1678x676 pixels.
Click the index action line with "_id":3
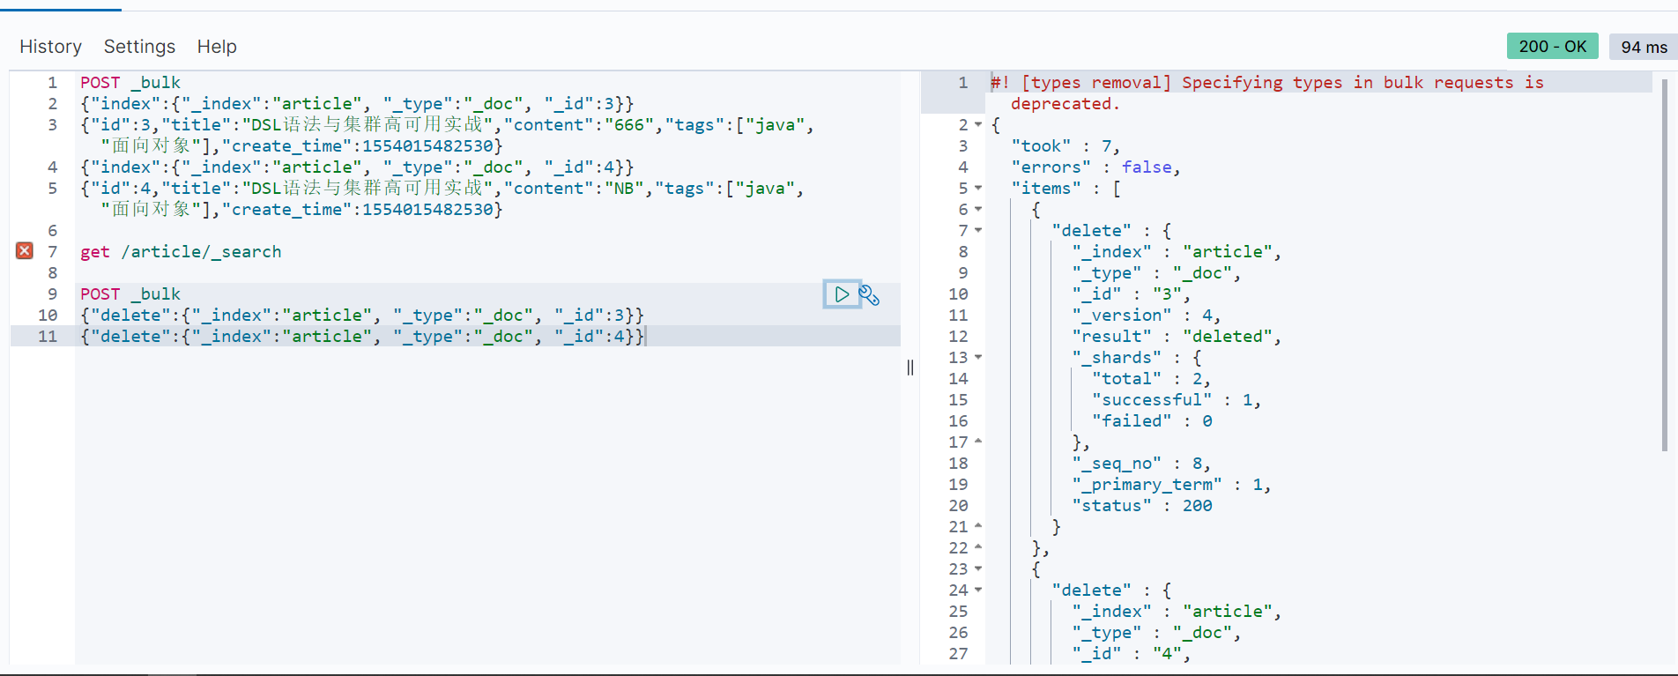pyautogui.click(x=357, y=104)
